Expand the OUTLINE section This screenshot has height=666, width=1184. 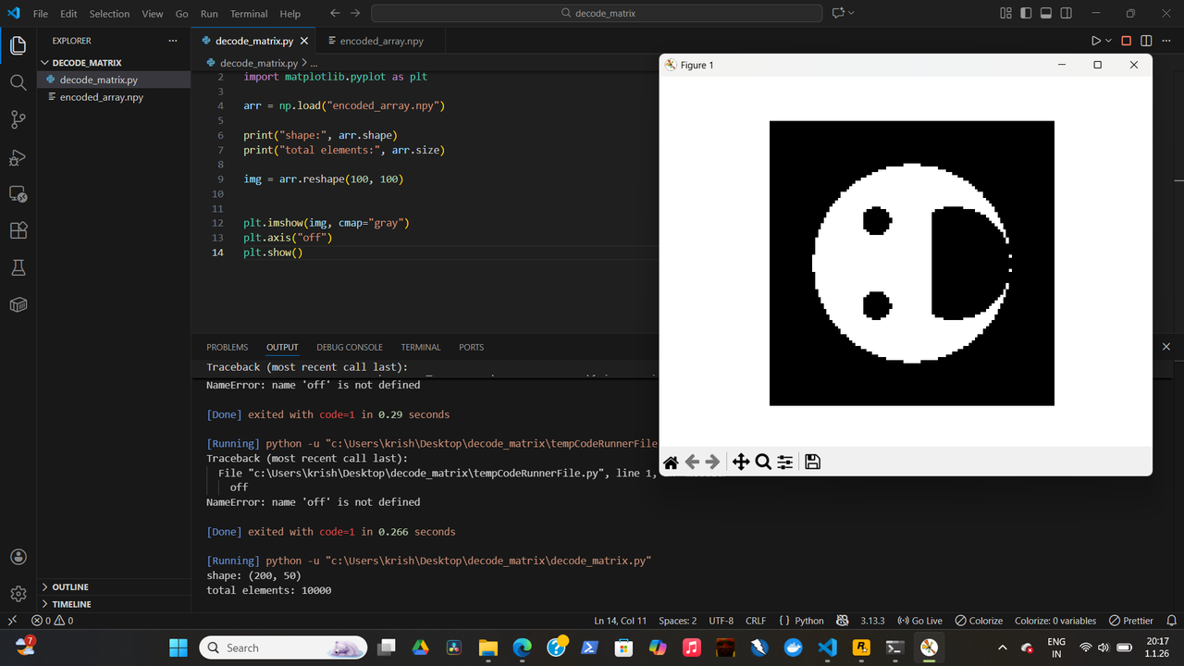[70, 587]
